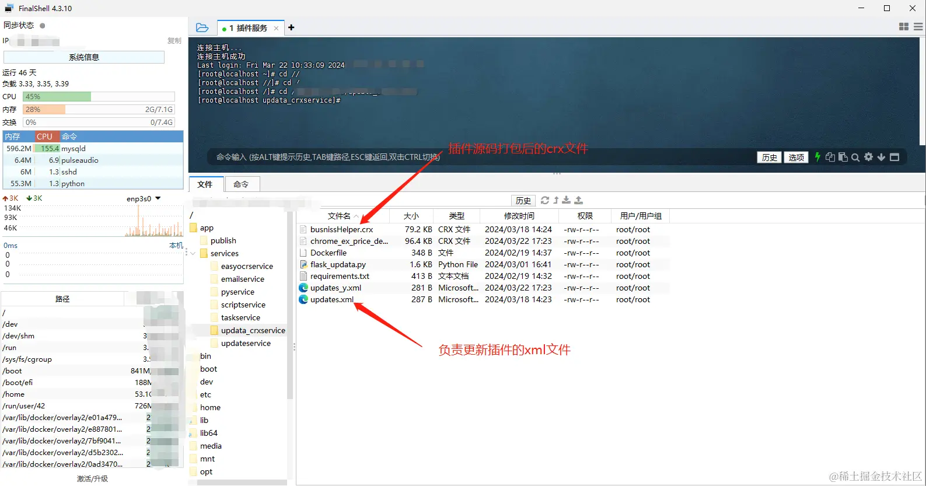Click the 交换 swap usage bar
Viewport: 926px width, 486px height.
[99, 123]
